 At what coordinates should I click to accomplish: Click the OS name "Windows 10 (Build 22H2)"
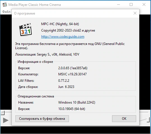point(77,102)
